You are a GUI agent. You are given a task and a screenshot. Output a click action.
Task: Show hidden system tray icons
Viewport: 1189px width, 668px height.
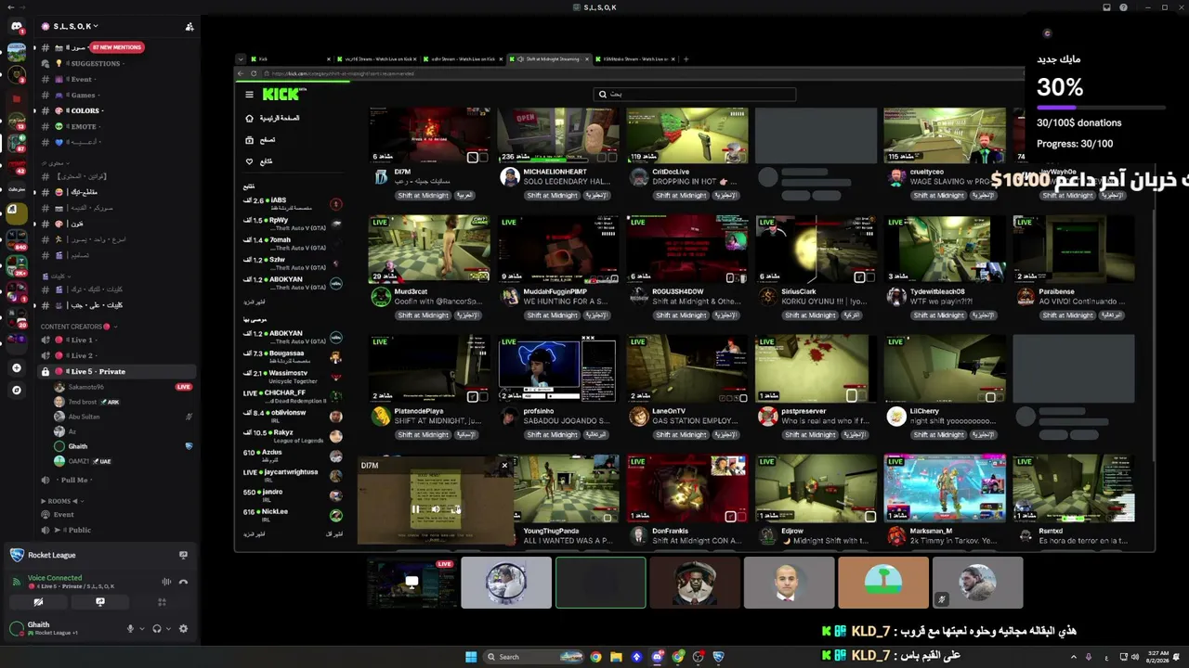point(1074,657)
